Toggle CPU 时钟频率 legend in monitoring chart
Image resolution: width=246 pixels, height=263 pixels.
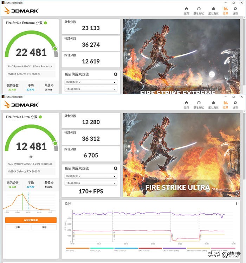pos(174,249)
